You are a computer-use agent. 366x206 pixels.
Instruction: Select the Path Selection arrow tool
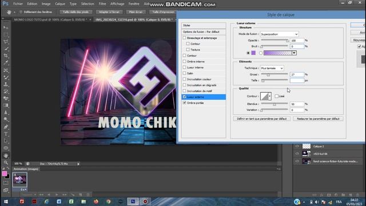6,141
